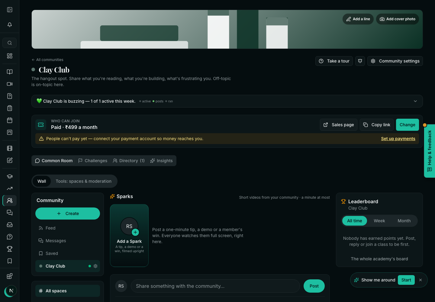Click the Create button

click(x=68, y=214)
